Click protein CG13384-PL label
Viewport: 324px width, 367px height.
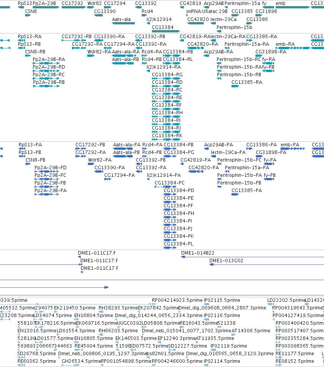tap(178, 244)
